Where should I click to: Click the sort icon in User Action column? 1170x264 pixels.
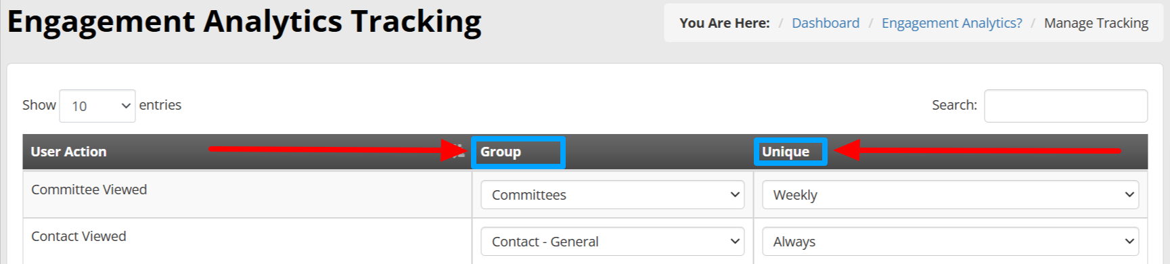click(460, 151)
